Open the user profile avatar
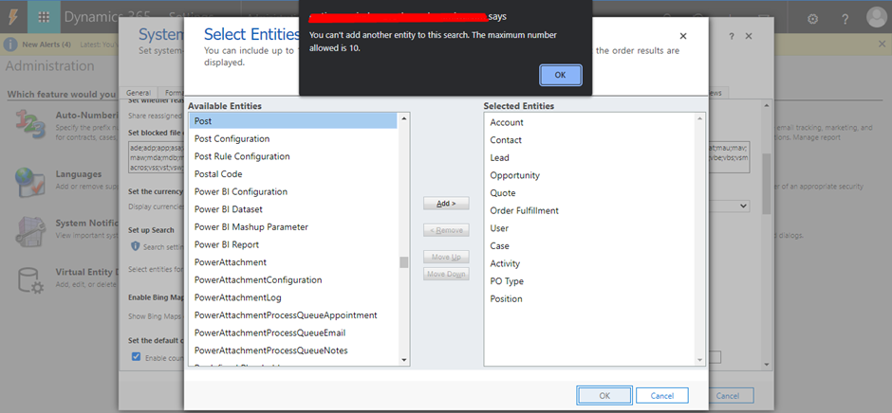Screen dimensions: 892x413 (877, 17)
